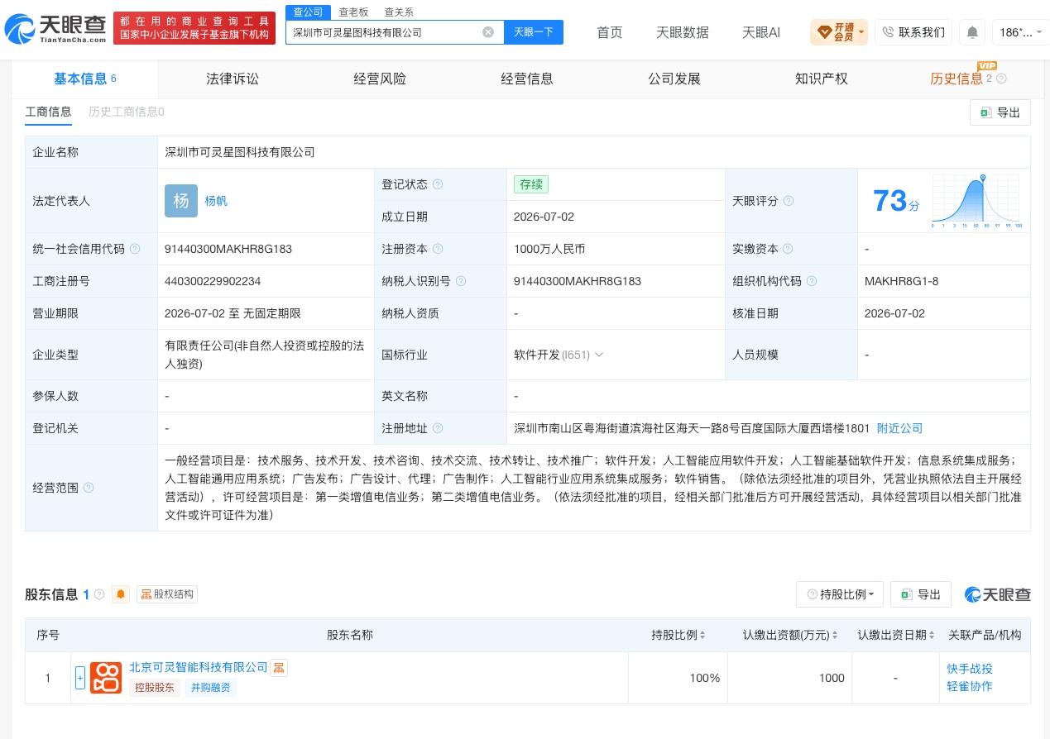Expand shareholder row 1 with the plus icon
This screenshot has height=739, width=1050.
(x=80, y=678)
